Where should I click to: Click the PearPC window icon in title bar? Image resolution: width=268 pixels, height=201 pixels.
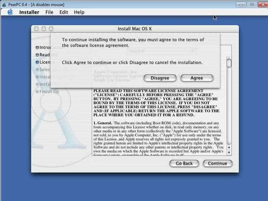(x=4, y=5)
